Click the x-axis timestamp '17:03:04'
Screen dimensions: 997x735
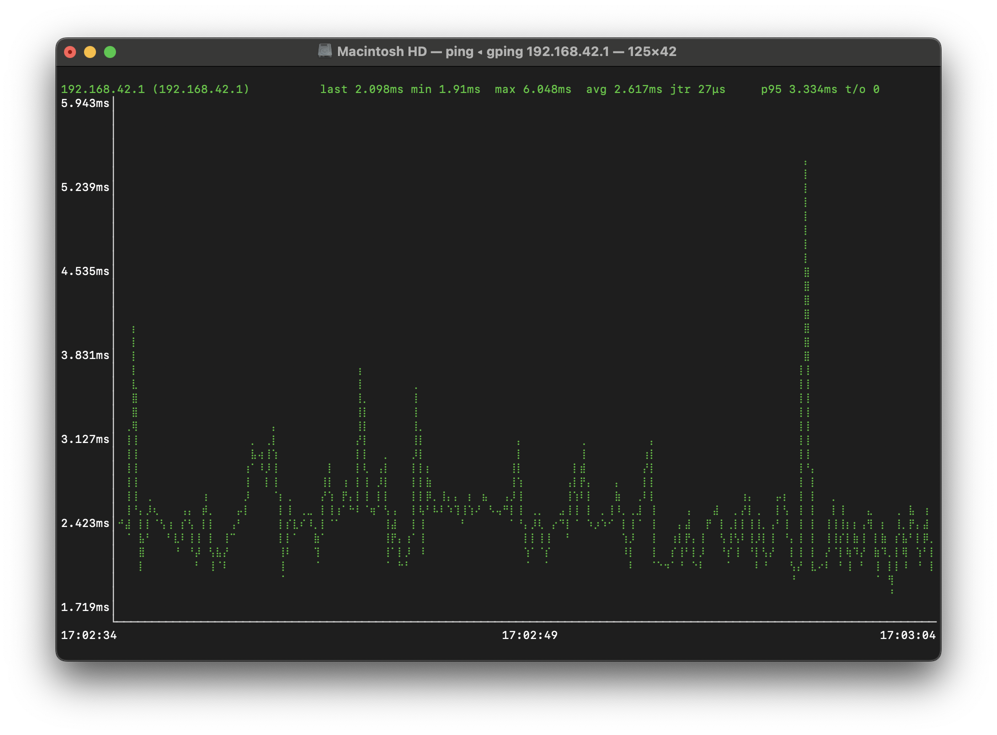907,635
